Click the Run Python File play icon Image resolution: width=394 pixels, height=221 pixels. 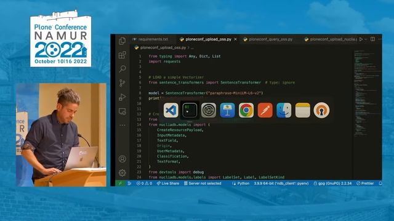(361, 39)
